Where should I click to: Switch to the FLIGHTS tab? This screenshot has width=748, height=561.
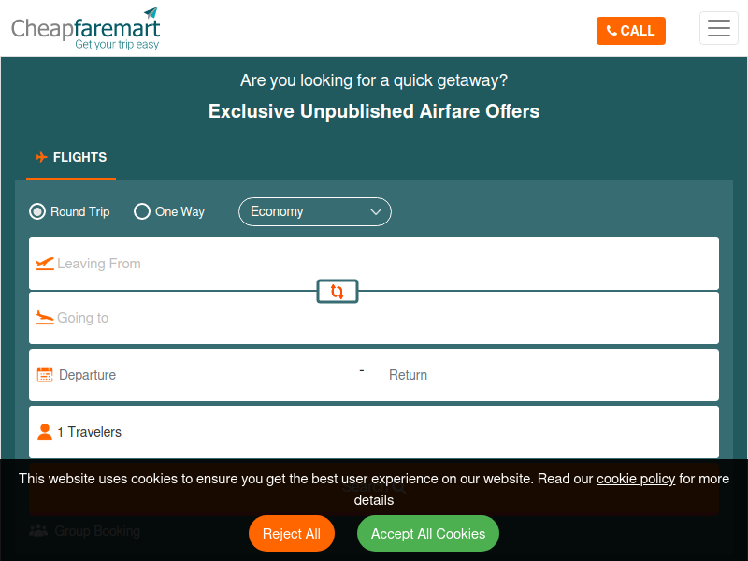tap(71, 157)
